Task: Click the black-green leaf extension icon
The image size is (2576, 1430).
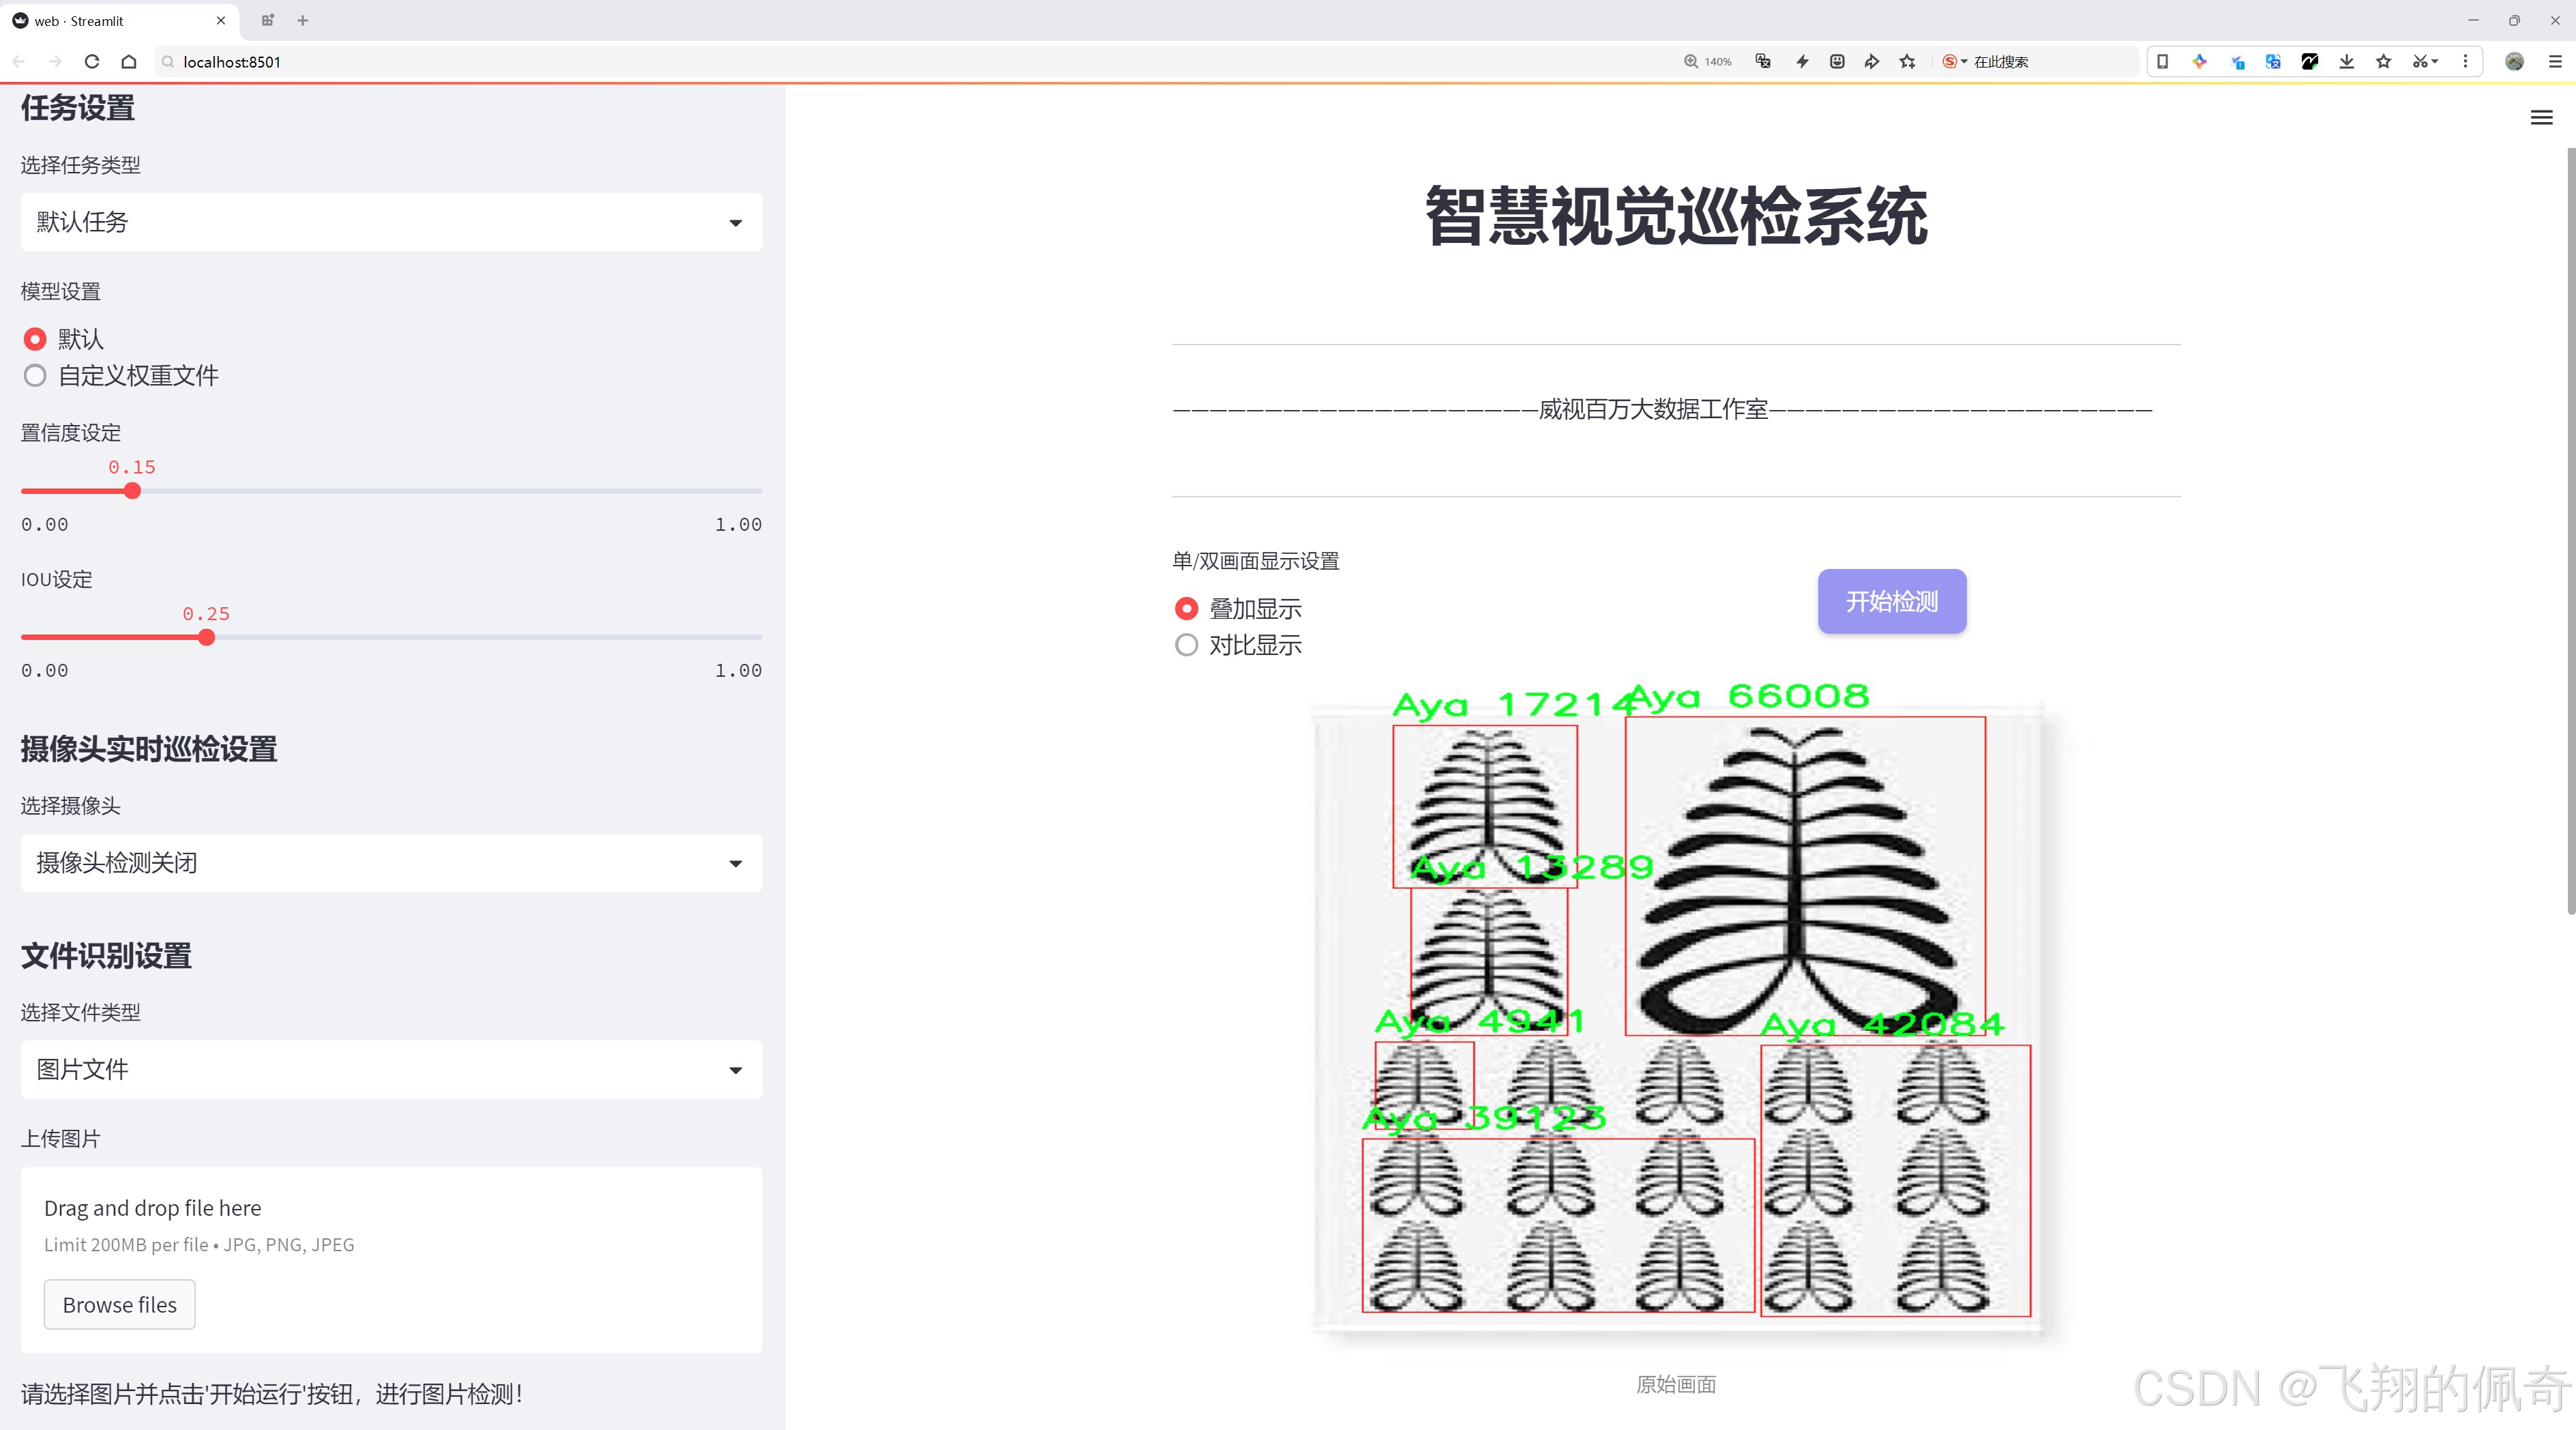Action: (x=2310, y=61)
